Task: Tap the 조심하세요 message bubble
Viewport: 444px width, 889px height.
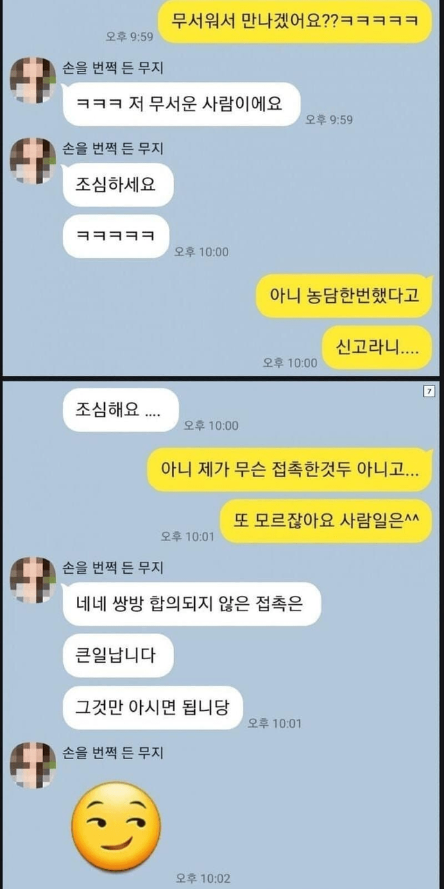Action: tap(117, 185)
